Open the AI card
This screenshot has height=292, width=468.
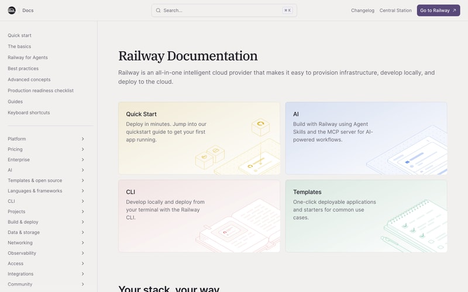tap(366, 138)
